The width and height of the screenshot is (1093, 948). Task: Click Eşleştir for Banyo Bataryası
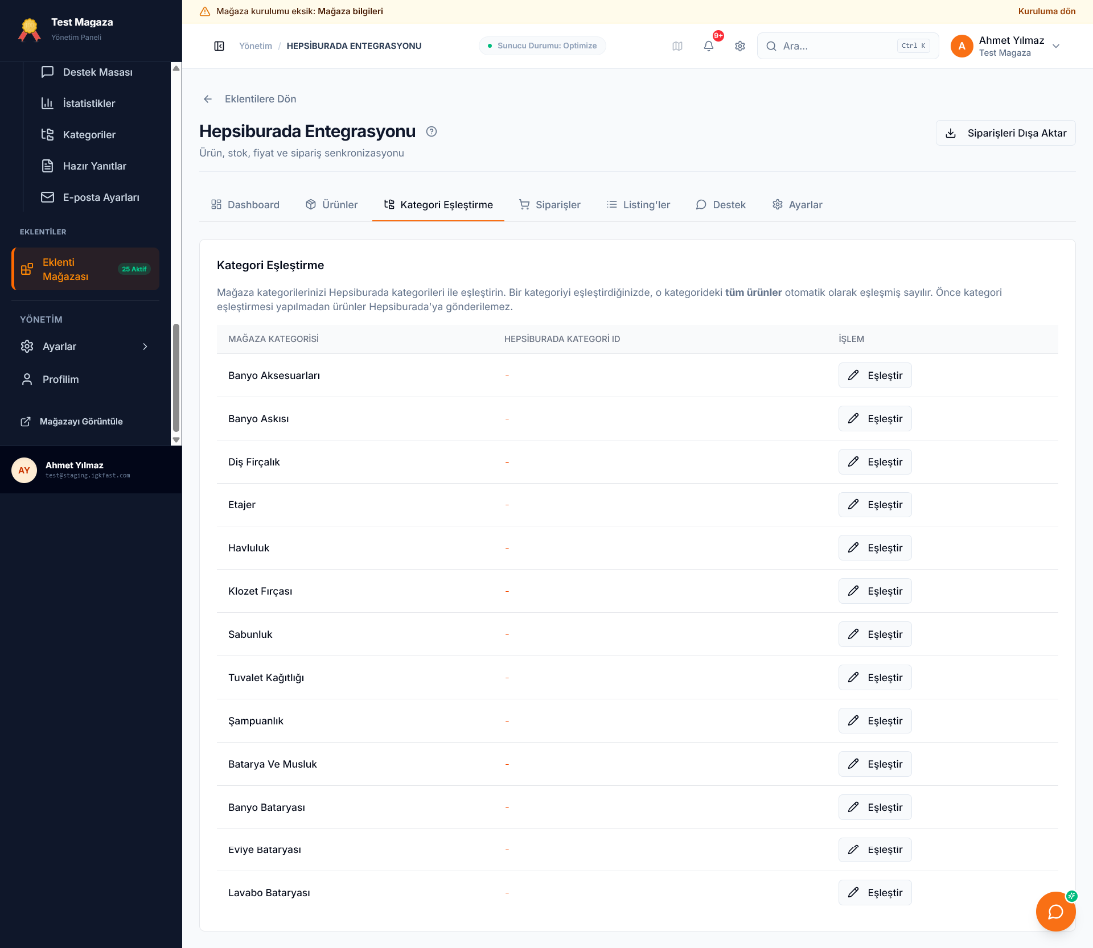pos(875,807)
